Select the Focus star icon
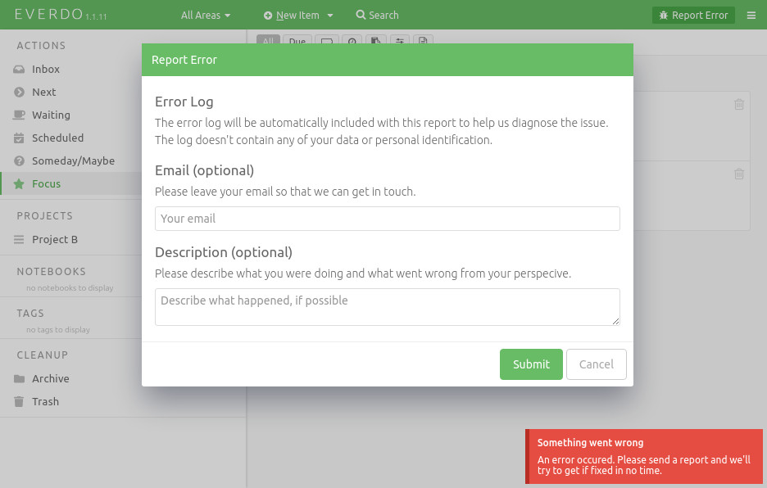767x488 pixels. click(x=18, y=183)
